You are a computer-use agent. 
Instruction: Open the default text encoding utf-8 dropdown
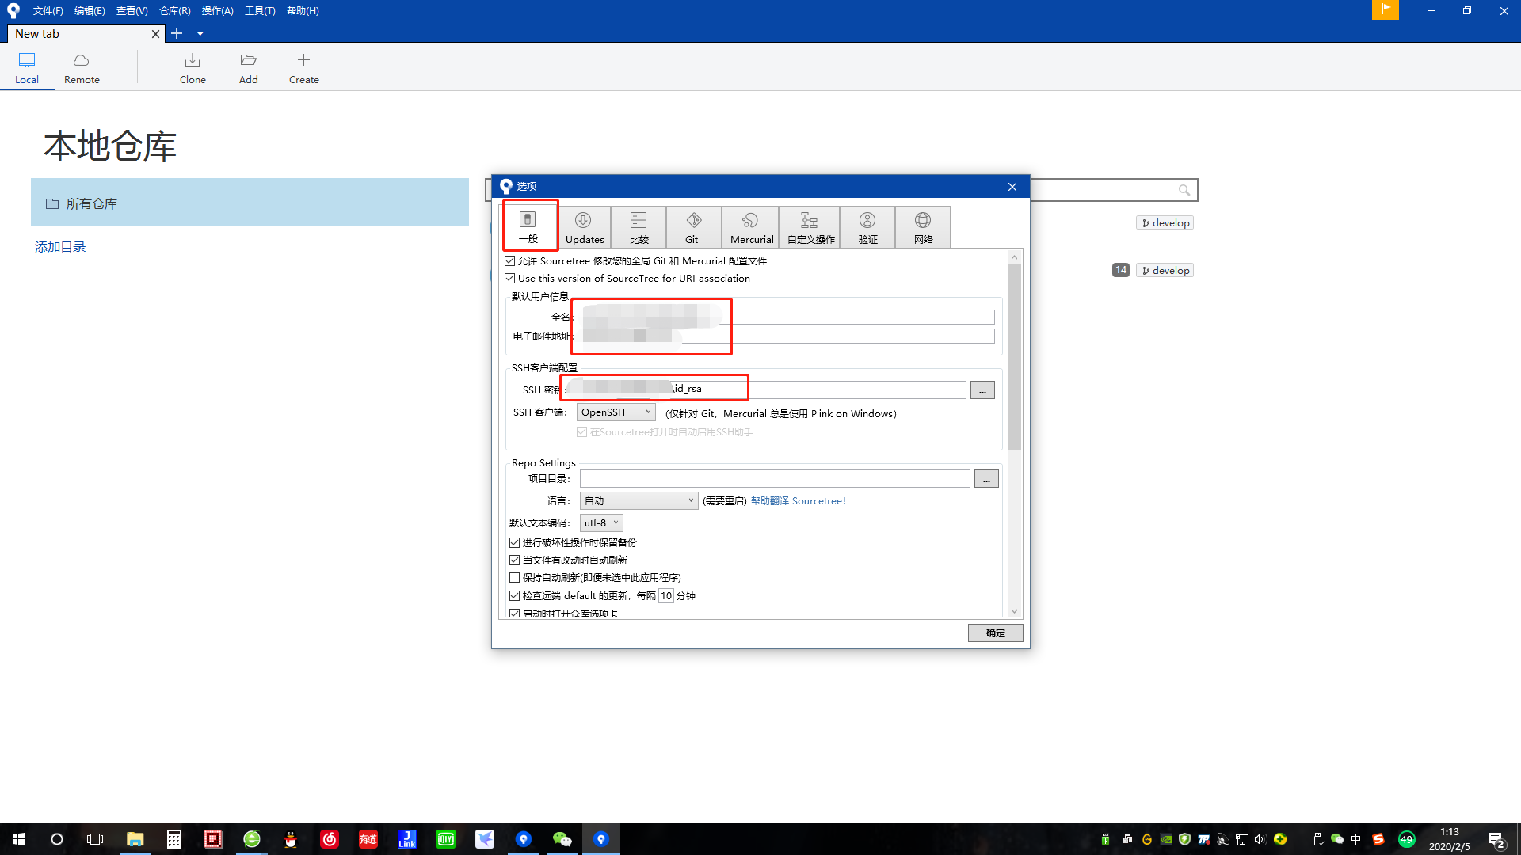601,523
